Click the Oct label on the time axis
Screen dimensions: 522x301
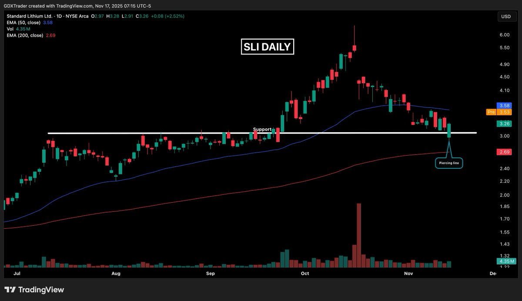click(x=305, y=274)
